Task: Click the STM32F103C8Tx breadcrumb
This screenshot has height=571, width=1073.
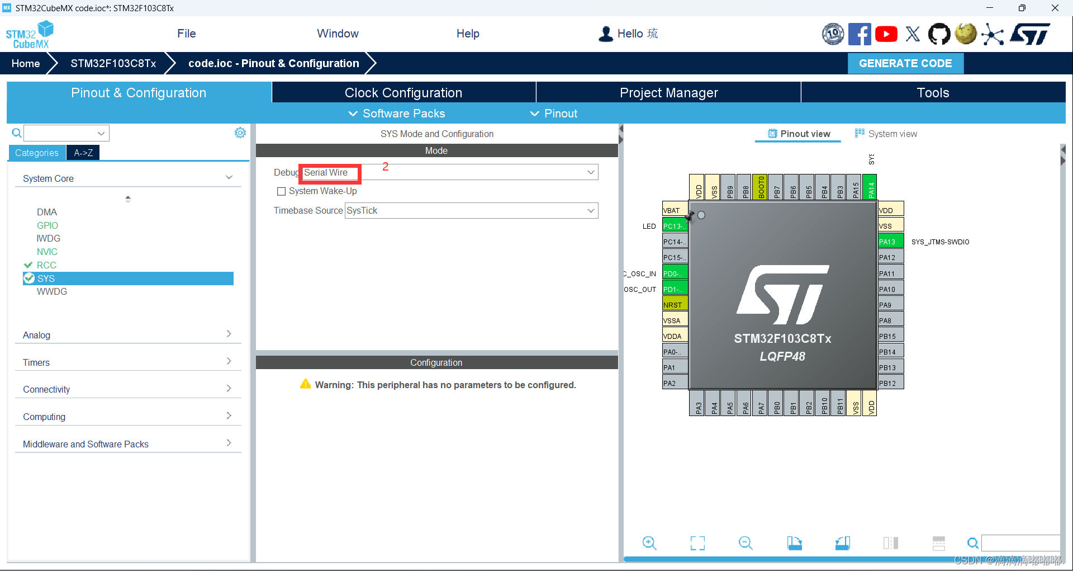Action: 113,64
